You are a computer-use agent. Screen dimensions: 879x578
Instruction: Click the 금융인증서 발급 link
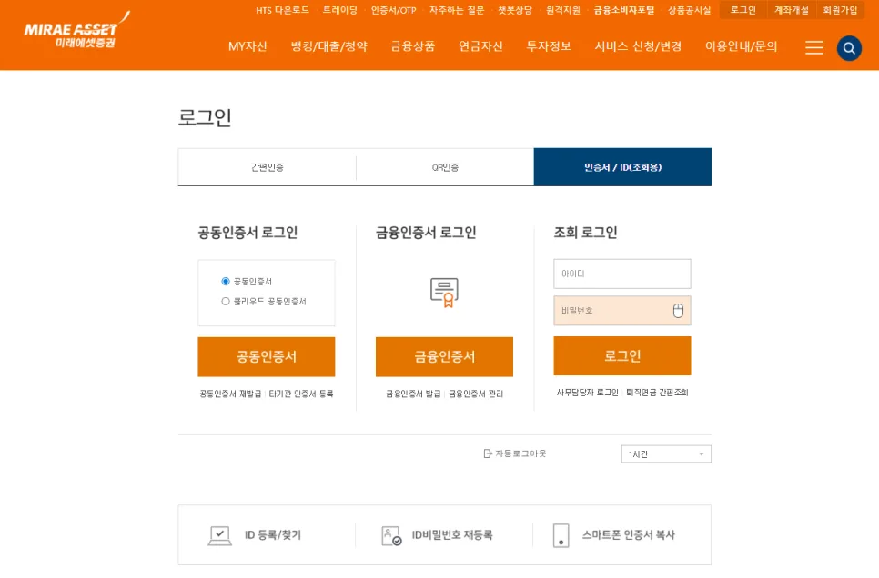click(413, 394)
